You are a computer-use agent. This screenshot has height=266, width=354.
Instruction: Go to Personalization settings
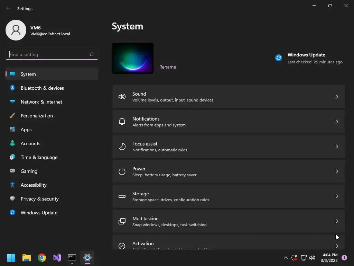[x=52, y=115]
